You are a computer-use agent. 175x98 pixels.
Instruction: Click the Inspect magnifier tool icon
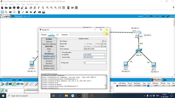click(6, 12)
